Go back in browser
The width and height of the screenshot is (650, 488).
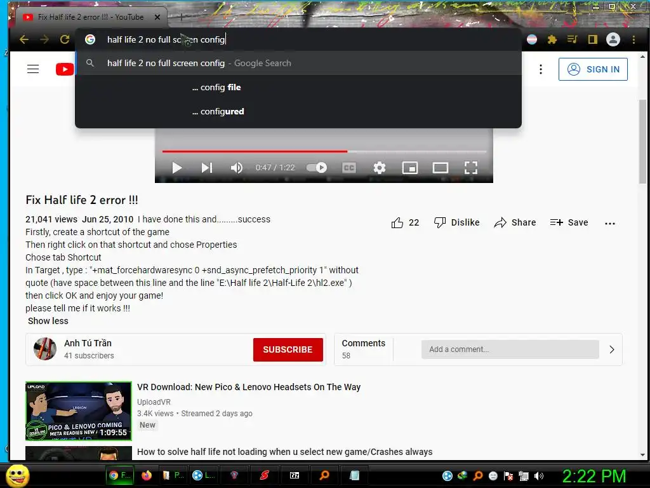24,39
